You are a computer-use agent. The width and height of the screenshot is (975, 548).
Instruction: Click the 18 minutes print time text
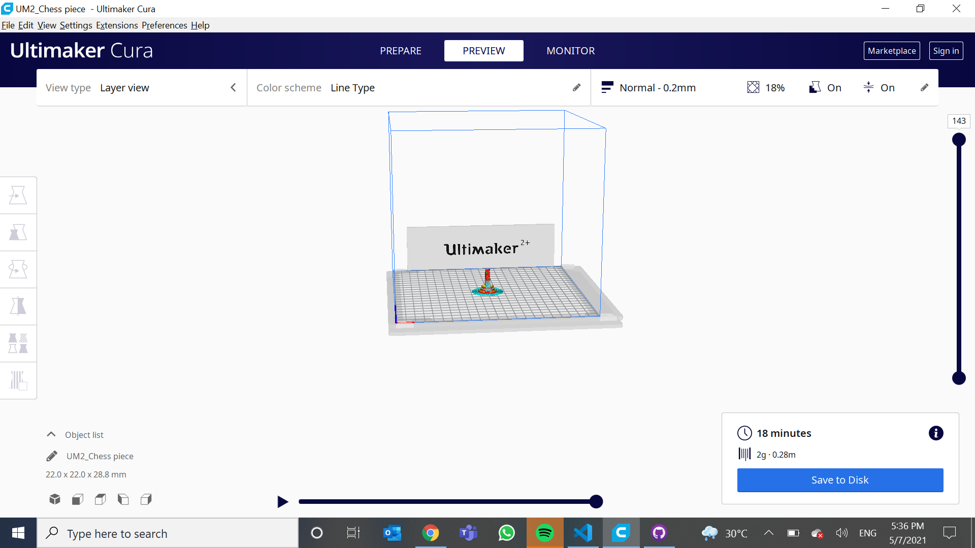pos(784,433)
